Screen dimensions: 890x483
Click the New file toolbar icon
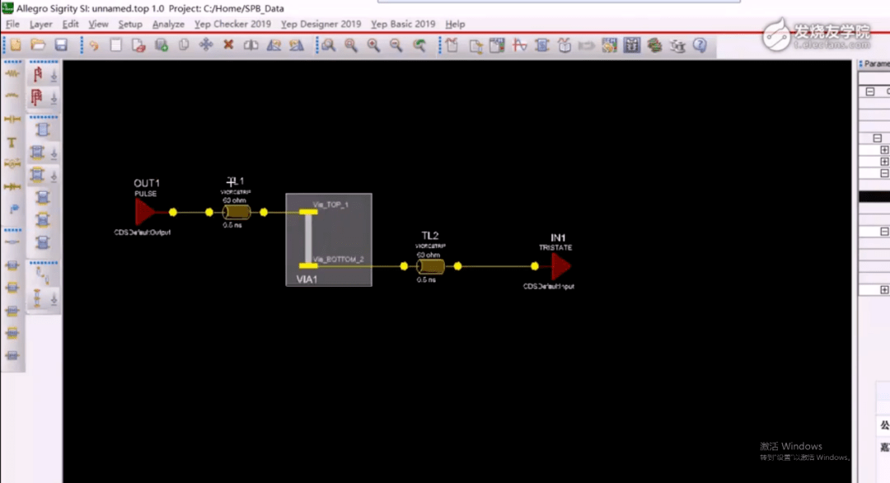[x=16, y=45]
